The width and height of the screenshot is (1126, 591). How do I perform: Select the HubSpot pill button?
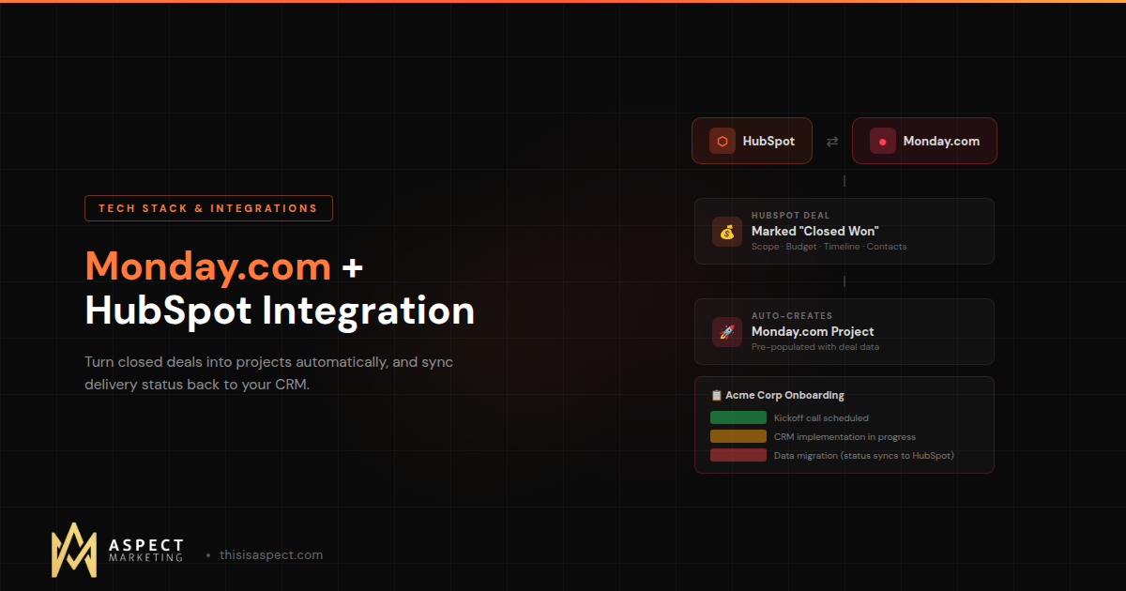tap(752, 142)
